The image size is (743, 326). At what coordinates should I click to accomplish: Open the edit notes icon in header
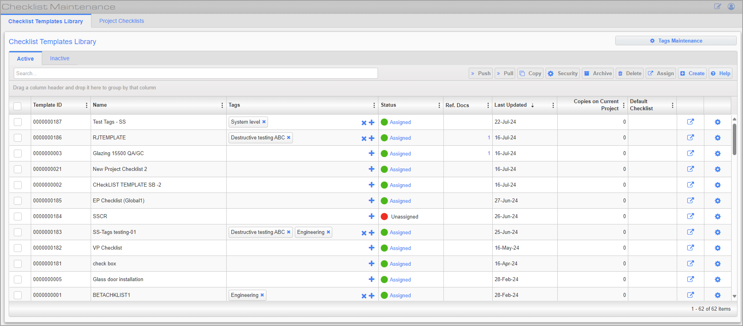[717, 6]
